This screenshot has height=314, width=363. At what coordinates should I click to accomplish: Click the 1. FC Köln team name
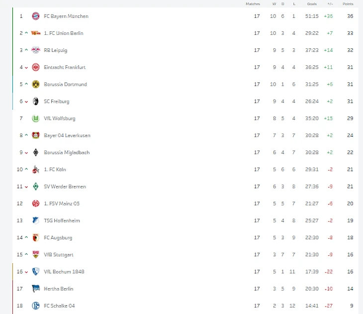coord(55,169)
